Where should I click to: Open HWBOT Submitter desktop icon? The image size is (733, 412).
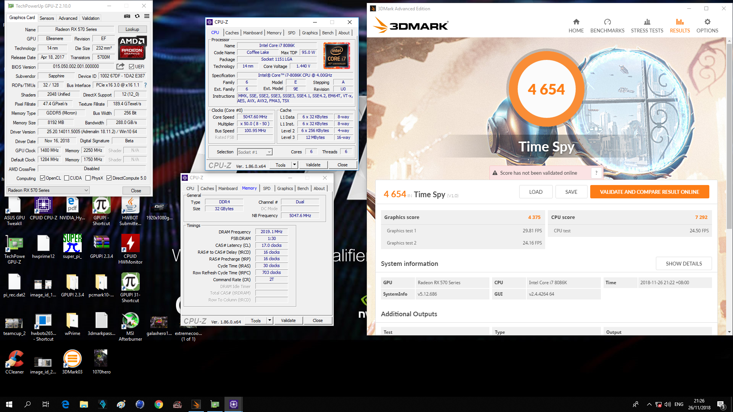130,212
